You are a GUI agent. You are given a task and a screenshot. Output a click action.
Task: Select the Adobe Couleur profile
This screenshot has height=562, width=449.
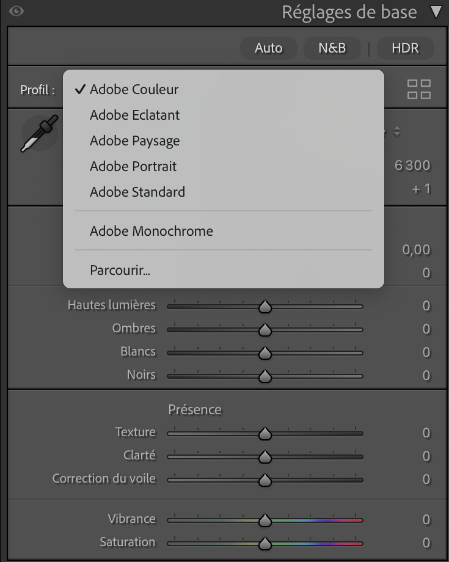[x=134, y=89]
